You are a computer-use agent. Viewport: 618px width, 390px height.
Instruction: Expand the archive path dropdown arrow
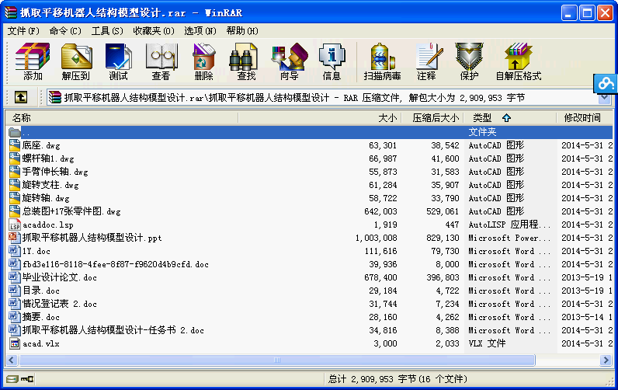coord(604,98)
